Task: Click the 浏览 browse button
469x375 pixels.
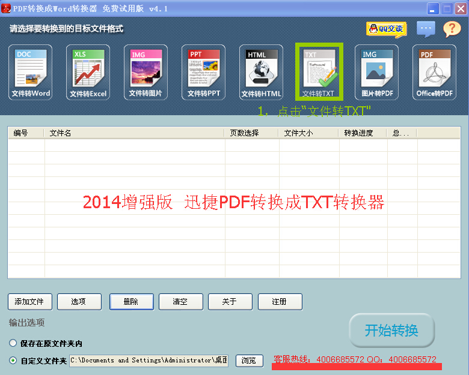Action: point(250,361)
